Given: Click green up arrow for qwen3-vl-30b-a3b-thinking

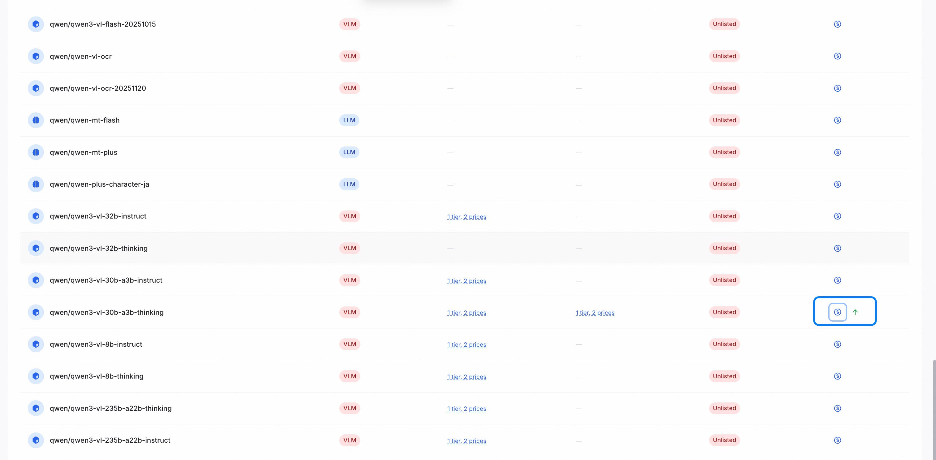Looking at the screenshot, I should click(855, 312).
